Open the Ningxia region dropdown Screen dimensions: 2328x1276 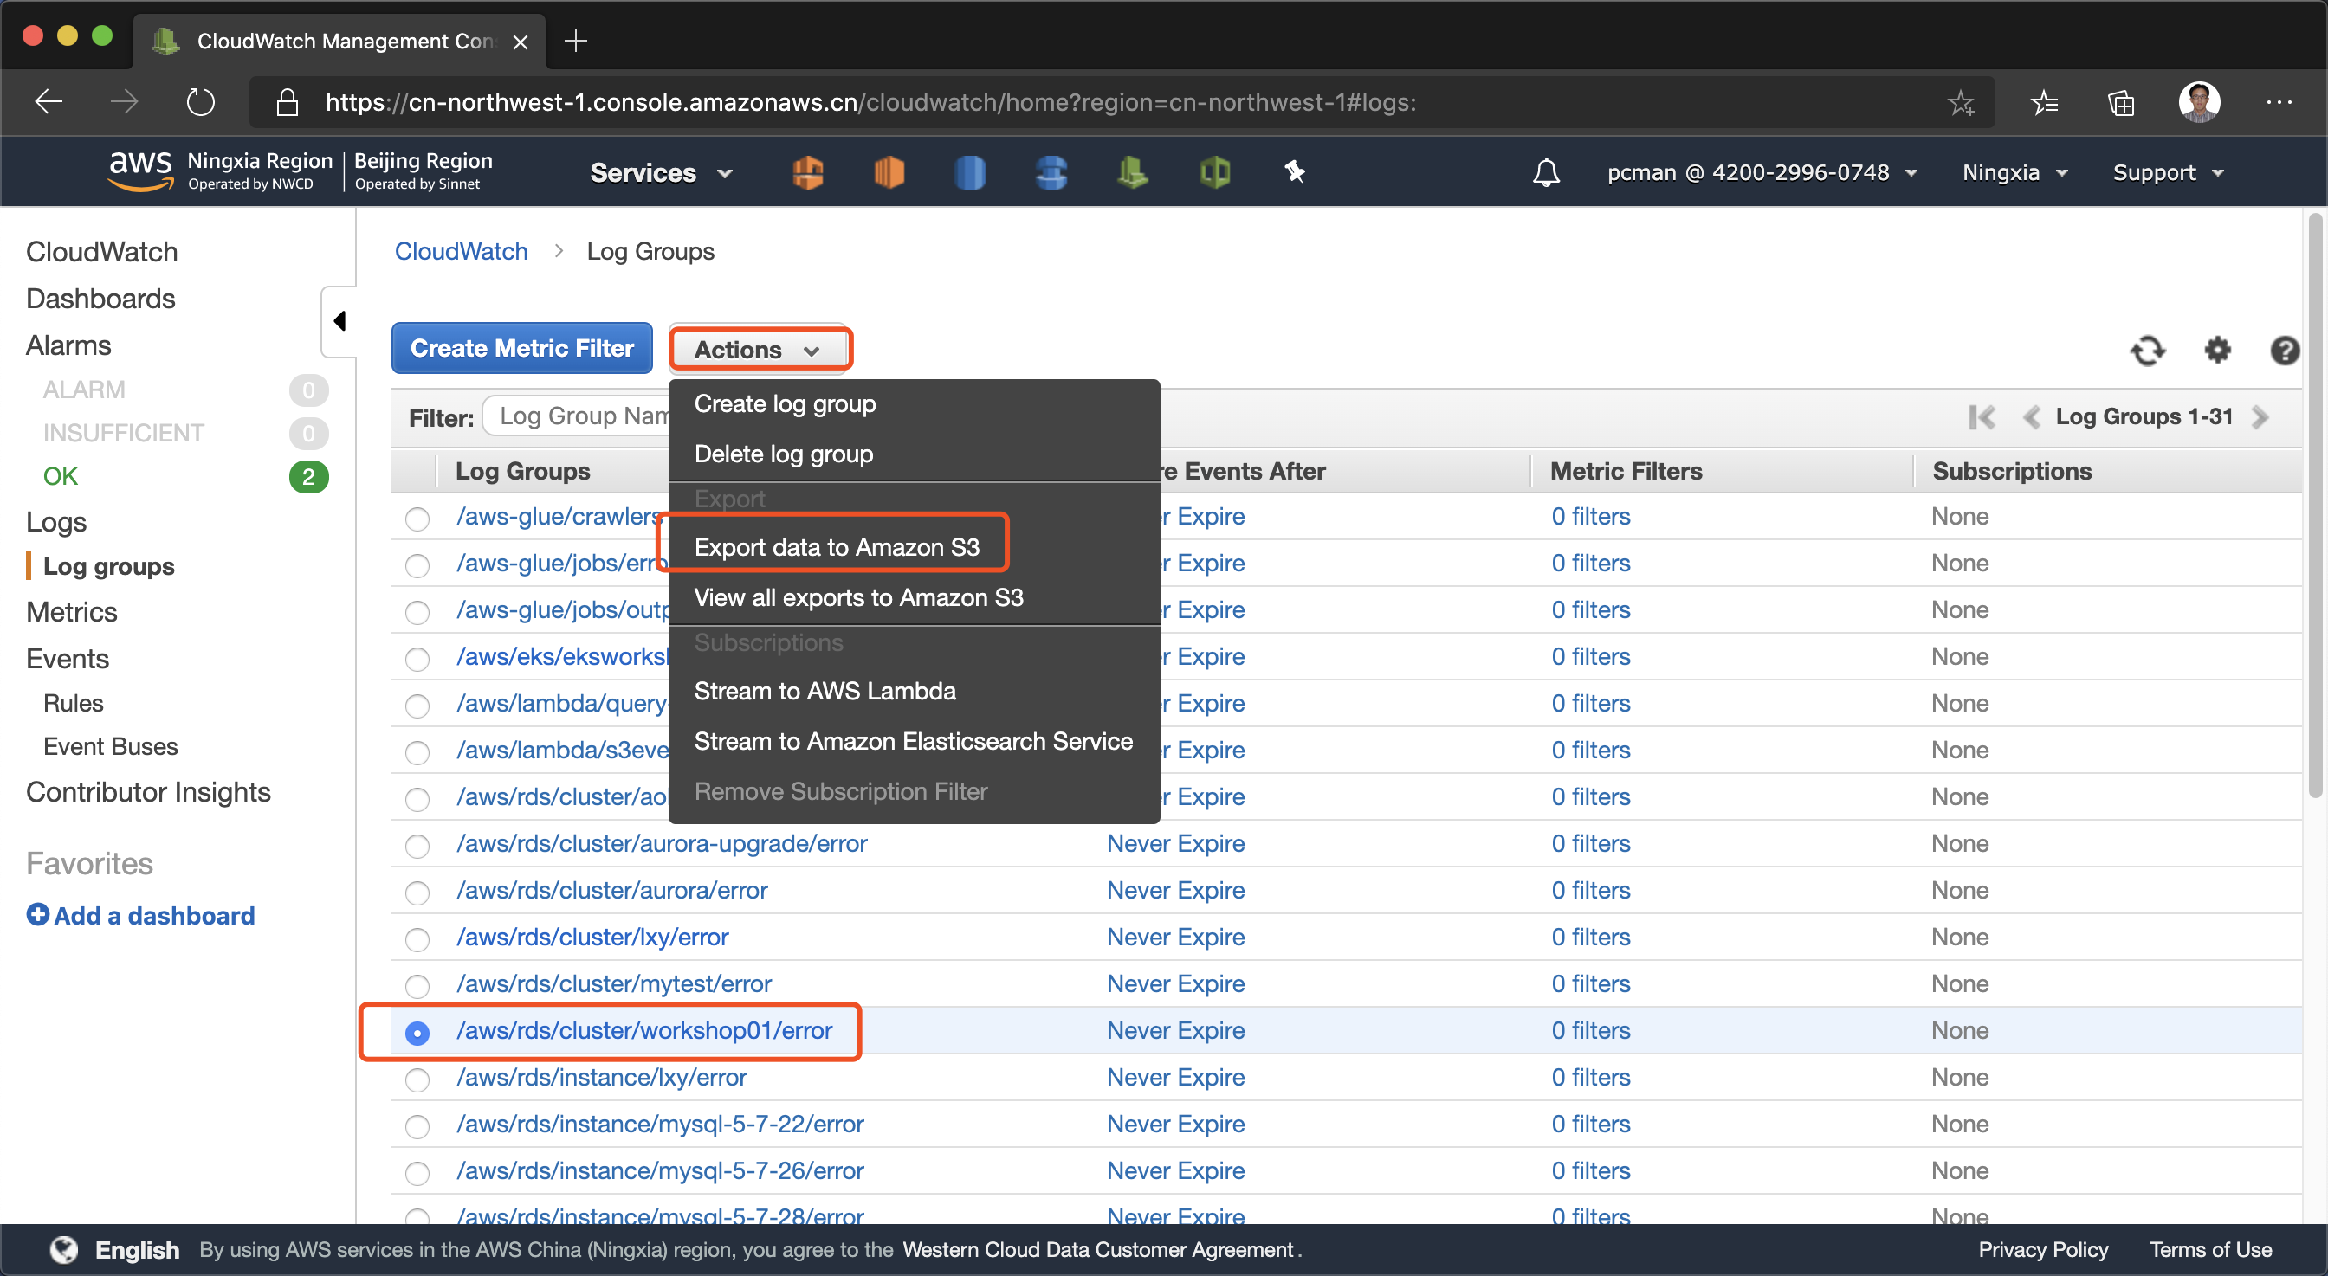(2014, 172)
